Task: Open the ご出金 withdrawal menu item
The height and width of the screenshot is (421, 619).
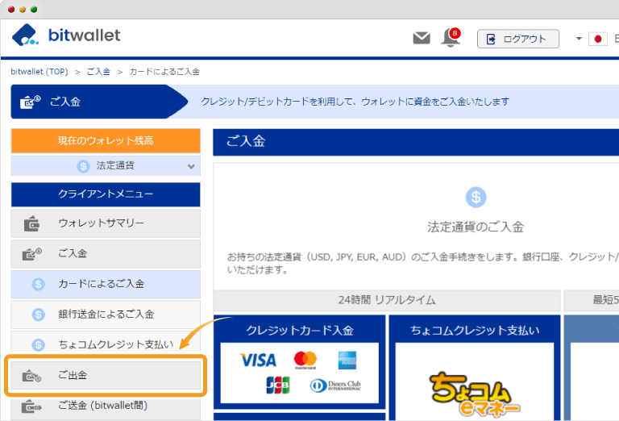Action: point(106,376)
